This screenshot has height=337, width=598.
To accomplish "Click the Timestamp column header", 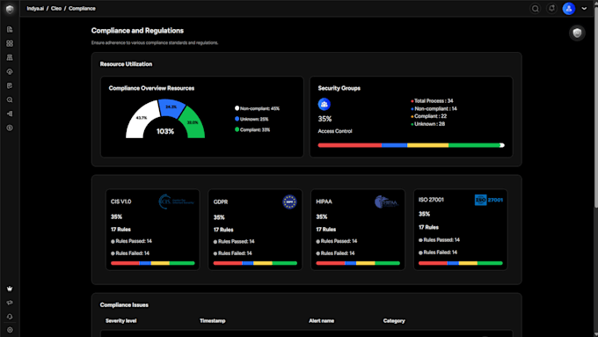I will [213, 320].
